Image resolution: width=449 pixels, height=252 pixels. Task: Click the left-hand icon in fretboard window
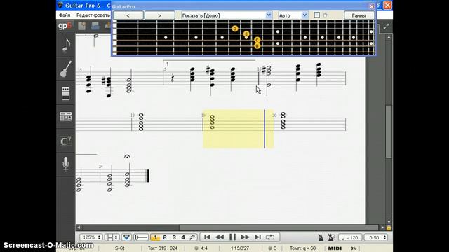326,15
